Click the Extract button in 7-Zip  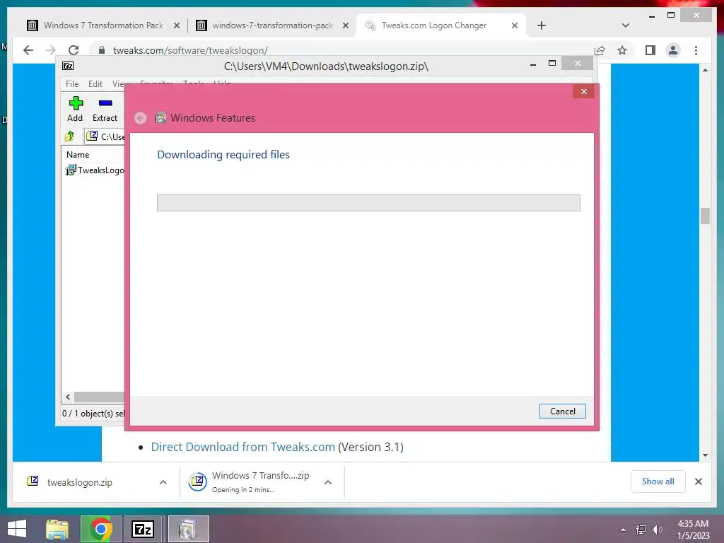click(x=105, y=109)
